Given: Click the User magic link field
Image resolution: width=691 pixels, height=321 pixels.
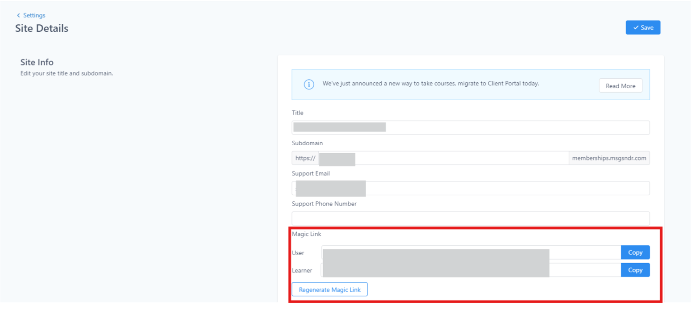Looking at the screenshot, I should [x=585, y=253].
